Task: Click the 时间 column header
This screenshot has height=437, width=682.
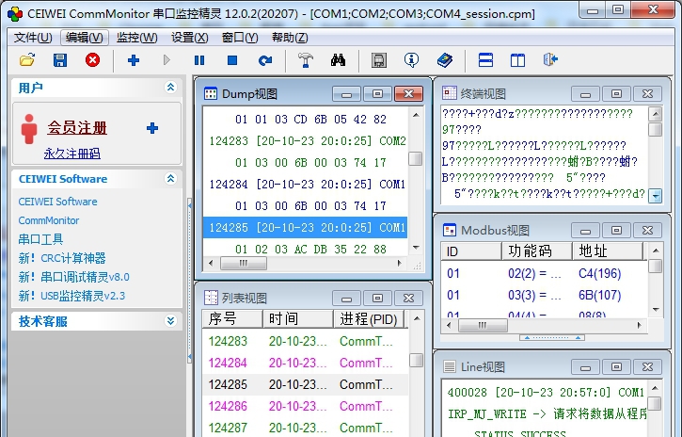Action: (x=298, y=318)
